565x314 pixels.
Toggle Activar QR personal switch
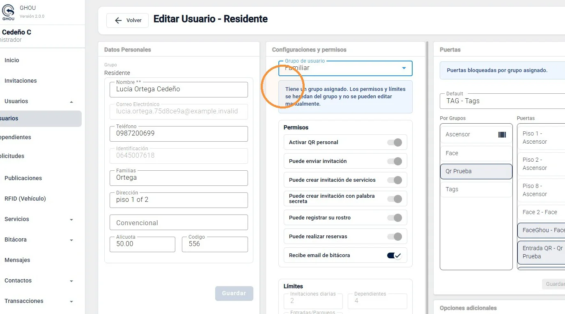(x=394, y=142)
